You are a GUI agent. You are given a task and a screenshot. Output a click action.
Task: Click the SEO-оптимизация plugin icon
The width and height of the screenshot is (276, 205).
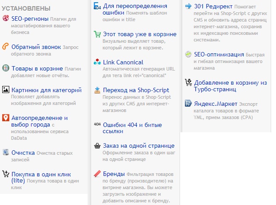[188, 54]
